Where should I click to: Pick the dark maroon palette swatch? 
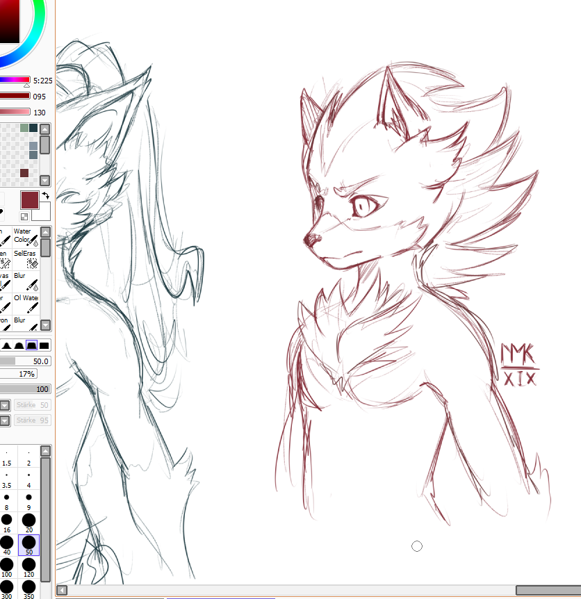click(24, 172)
